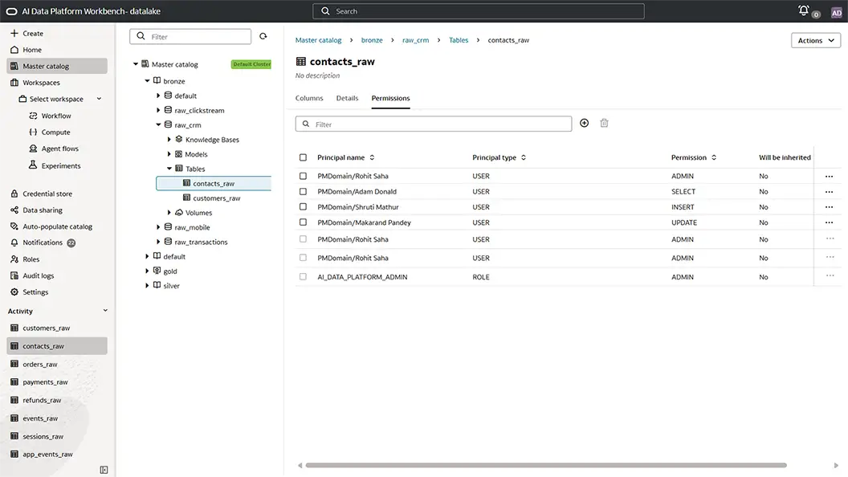The height and width of the screenshot is (477, 848).
Task: Collapse the Master catalog tree node
Action: coord(136,63)
